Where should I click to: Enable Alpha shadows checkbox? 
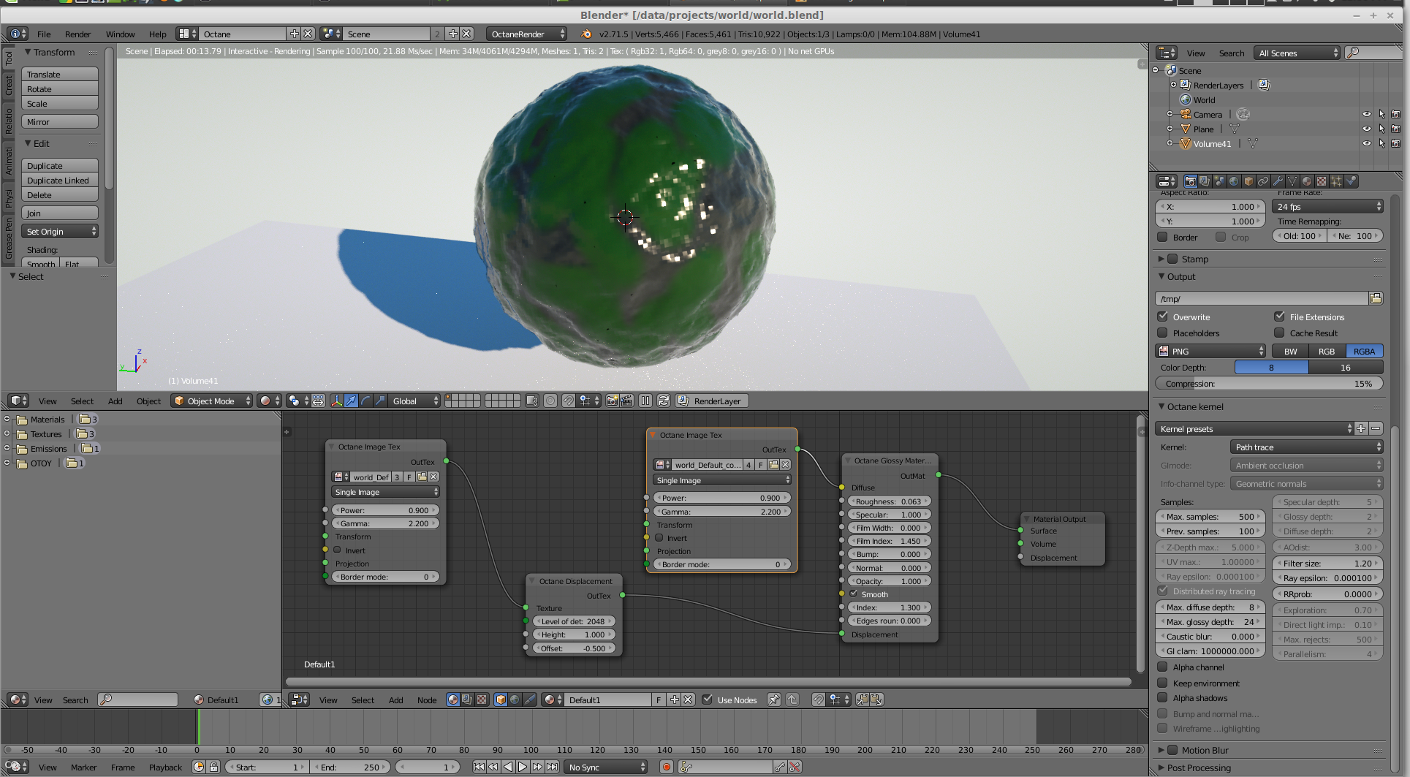click(x=1162, y=697)
